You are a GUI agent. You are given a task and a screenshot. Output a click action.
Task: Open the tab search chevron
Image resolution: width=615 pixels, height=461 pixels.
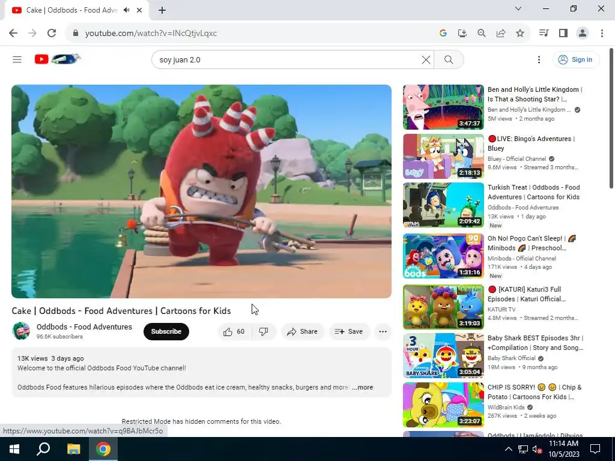(x=518, y=8)
